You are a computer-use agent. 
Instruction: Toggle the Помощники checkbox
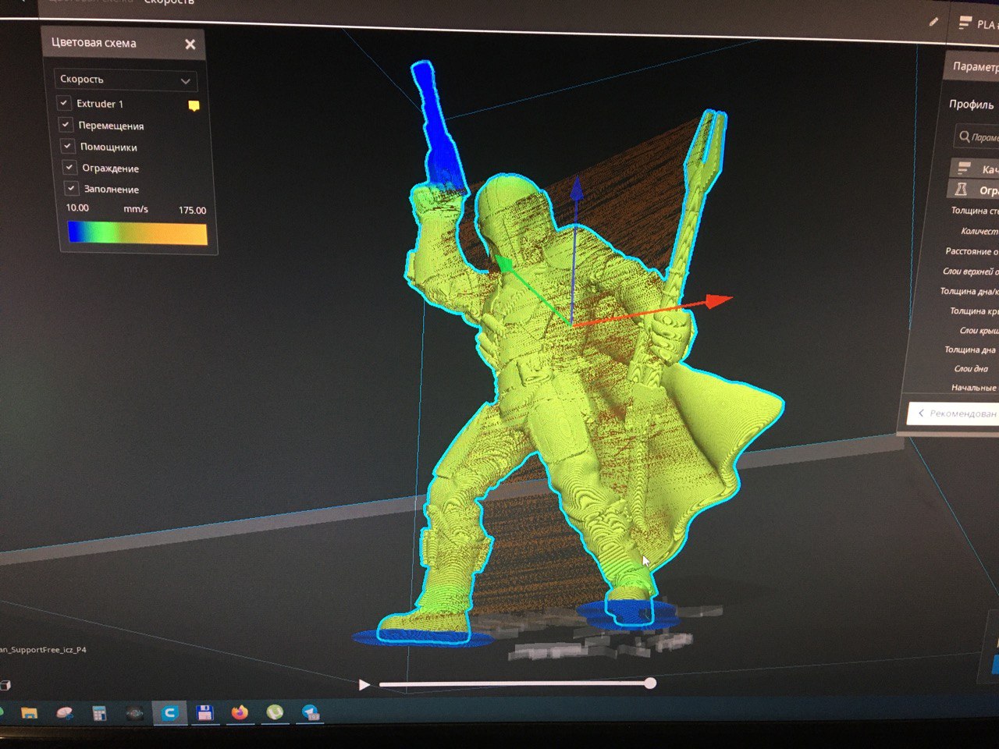pyautogui.click(x=67, y=145)
